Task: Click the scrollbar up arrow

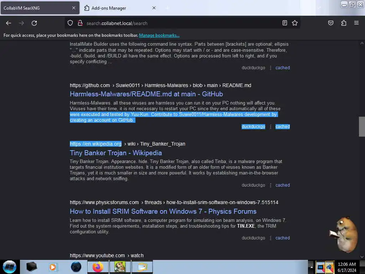Action: click(362, 43)
